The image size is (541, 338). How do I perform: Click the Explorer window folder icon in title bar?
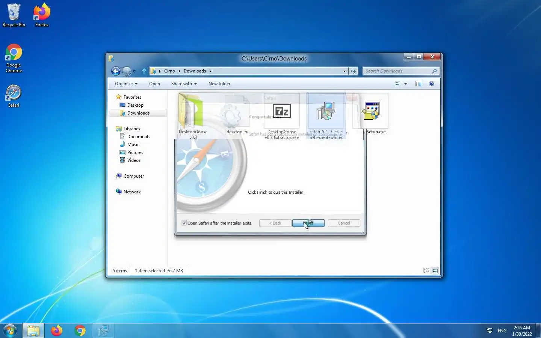(x=111, y=58)
